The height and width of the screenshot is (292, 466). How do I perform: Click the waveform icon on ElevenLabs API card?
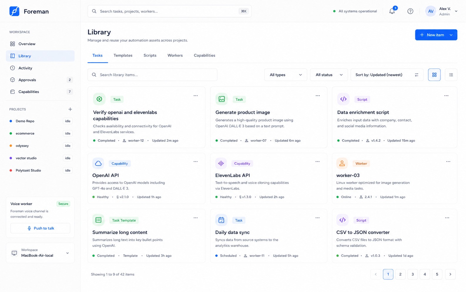(x=221, y=163)
